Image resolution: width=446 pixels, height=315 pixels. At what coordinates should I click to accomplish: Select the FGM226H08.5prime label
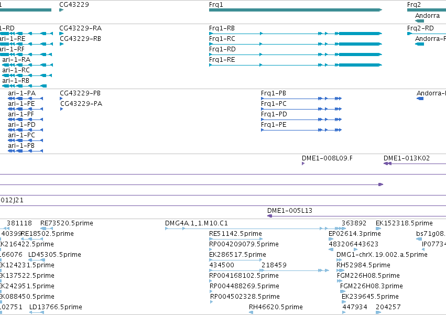click(368, 276)
